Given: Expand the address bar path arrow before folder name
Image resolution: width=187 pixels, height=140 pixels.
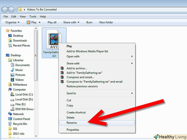Looking at the screenshot, I should point(24,9).
